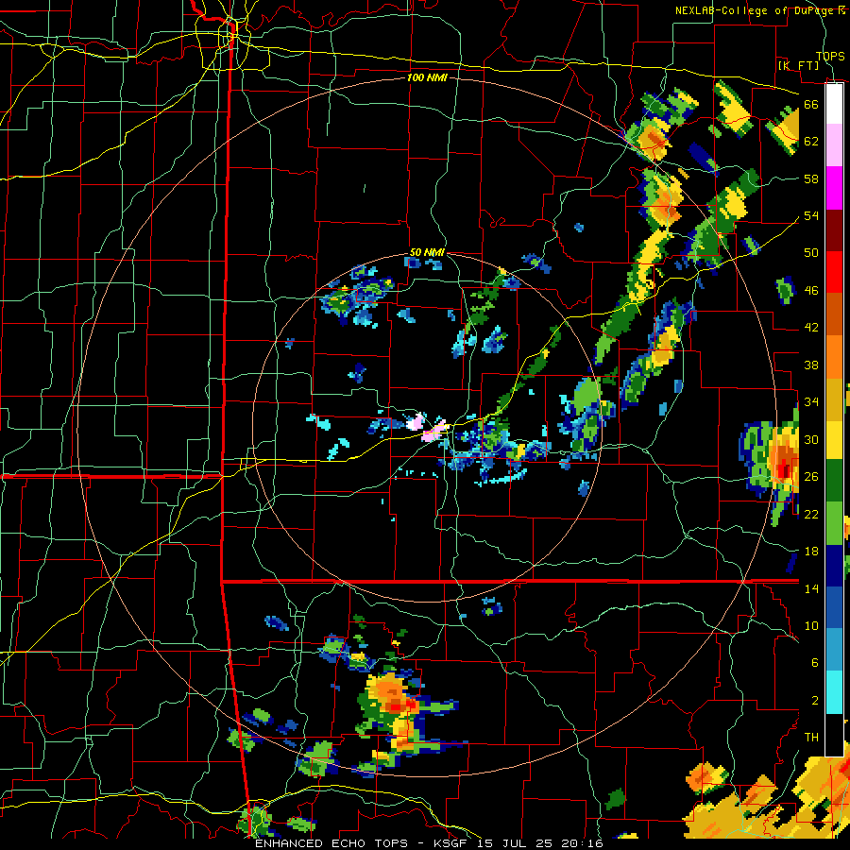Click the 18 legend value
850x850 pixels.
tap(811, 552)
